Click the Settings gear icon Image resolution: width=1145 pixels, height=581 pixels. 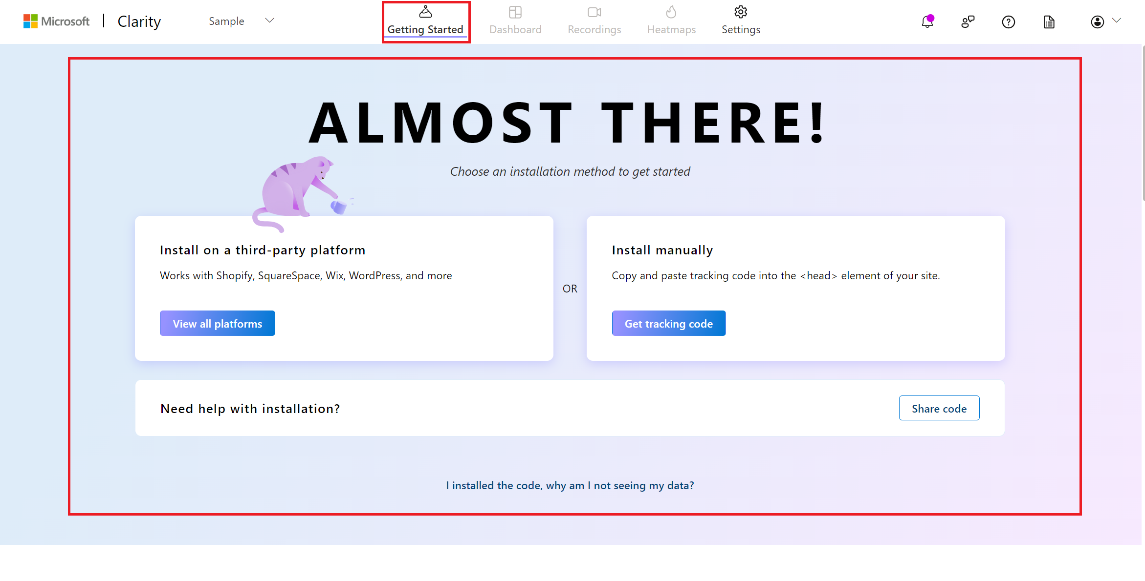point(741,12)
